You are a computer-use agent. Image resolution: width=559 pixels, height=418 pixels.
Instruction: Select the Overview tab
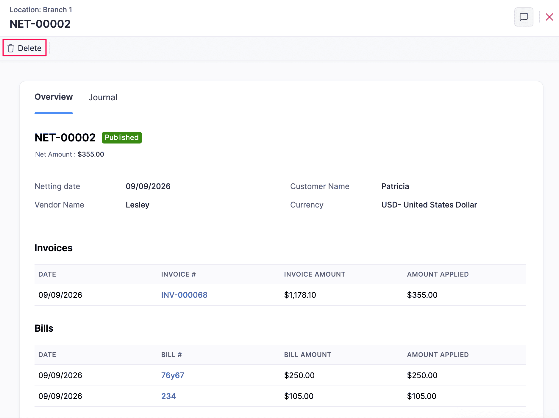(54, 97)
